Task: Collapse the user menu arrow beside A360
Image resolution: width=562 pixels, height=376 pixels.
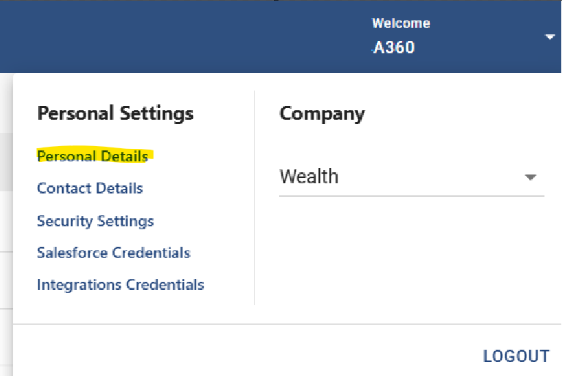Action: [x=550, y=37]
